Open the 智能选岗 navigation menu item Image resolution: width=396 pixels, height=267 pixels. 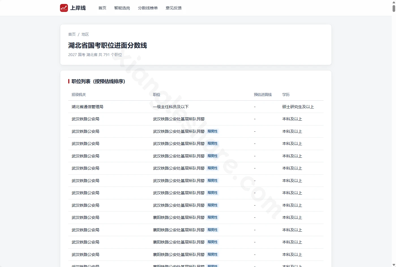coord(122,8)
